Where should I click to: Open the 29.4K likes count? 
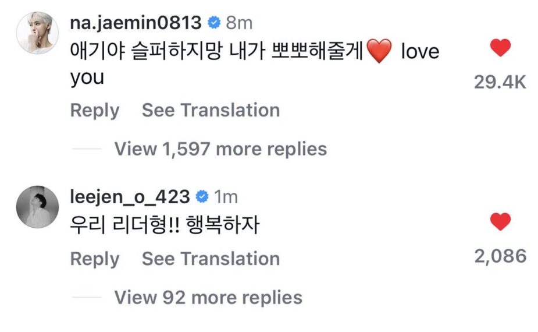pos(500,82)
